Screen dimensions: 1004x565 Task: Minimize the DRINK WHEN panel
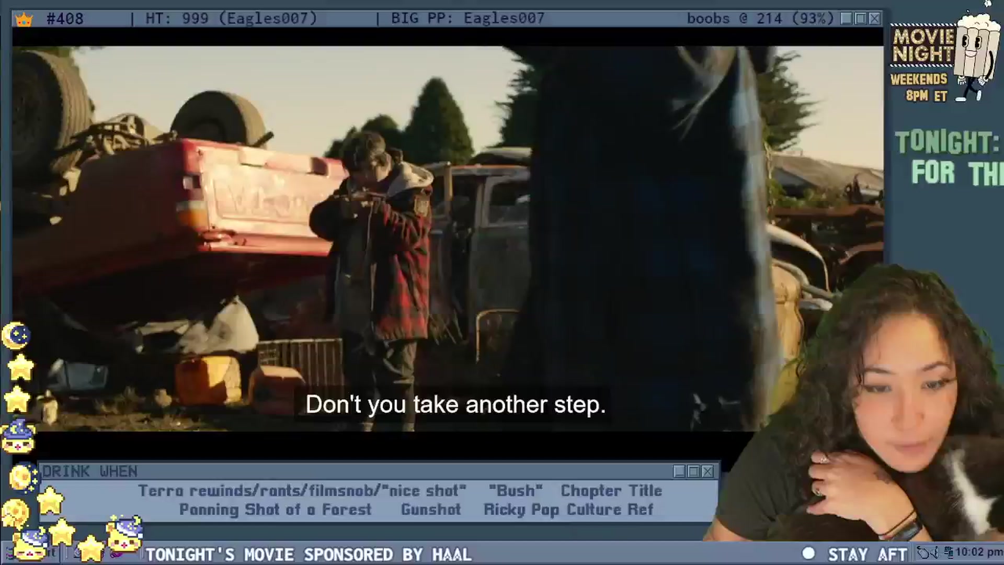(x=679, y=471)
